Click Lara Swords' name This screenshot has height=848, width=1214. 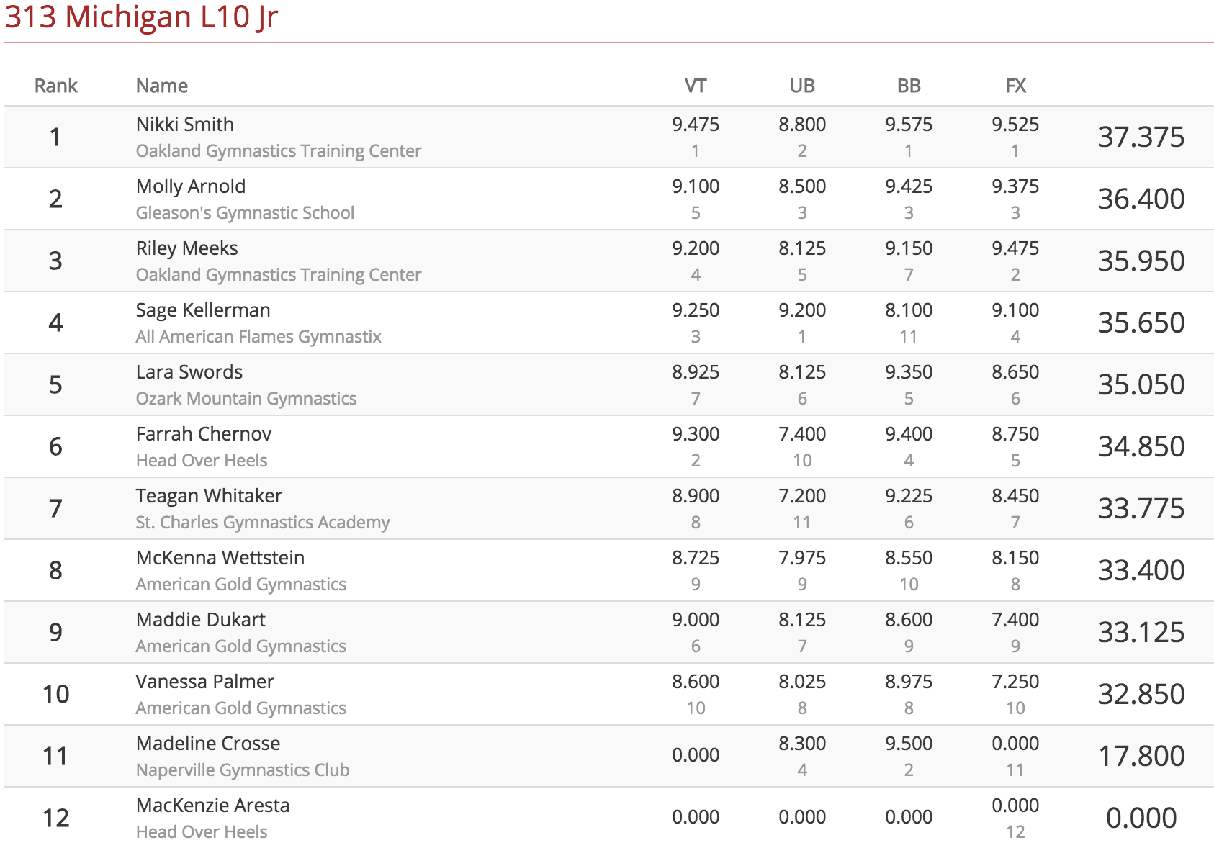click(x=189, y=372)
